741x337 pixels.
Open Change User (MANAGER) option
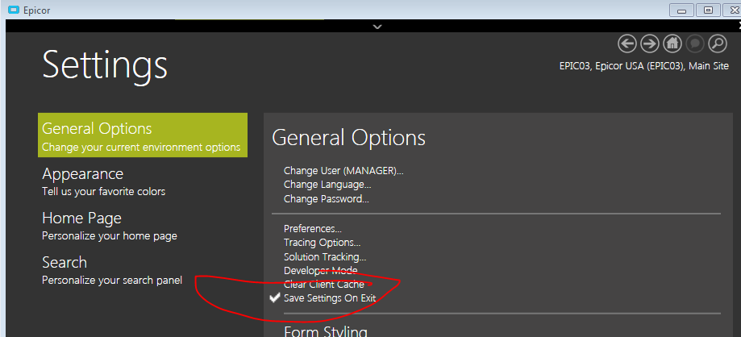click(x=343, y=171)
